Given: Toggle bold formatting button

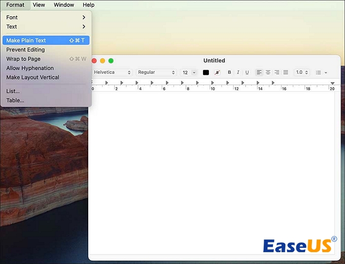Looking at the screenshot, I should coord(229,72).
